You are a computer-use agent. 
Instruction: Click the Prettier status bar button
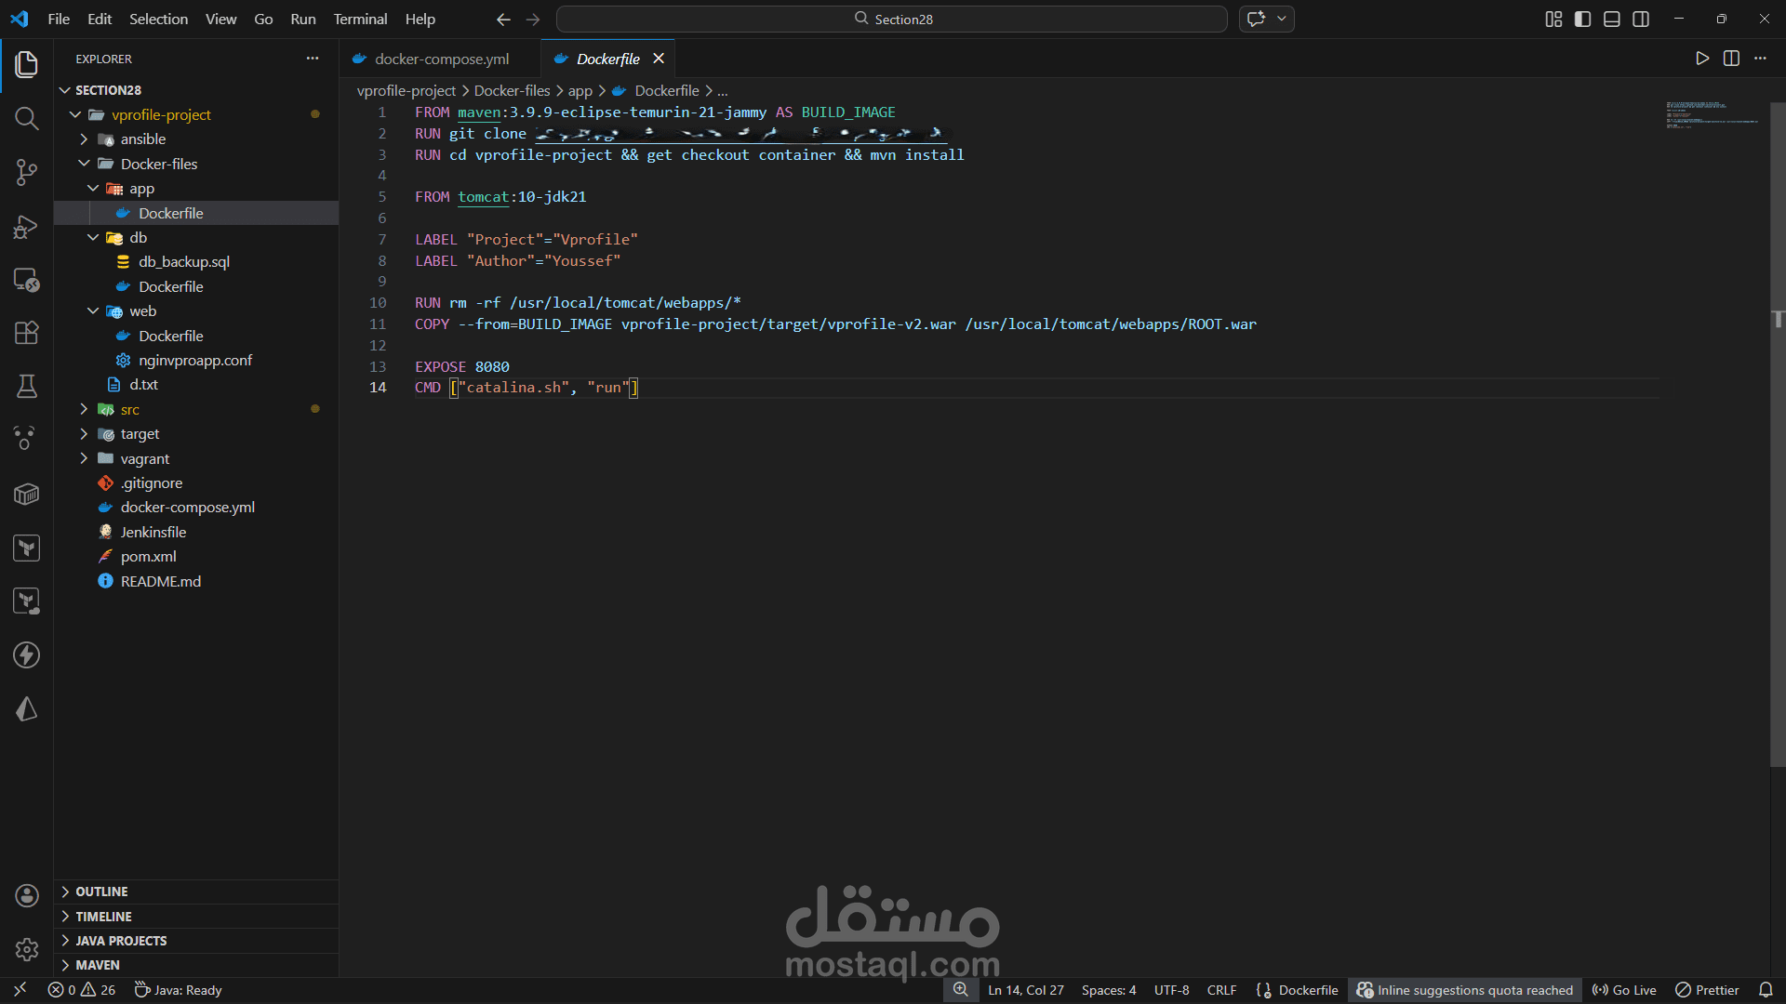tap(1707, 990)
